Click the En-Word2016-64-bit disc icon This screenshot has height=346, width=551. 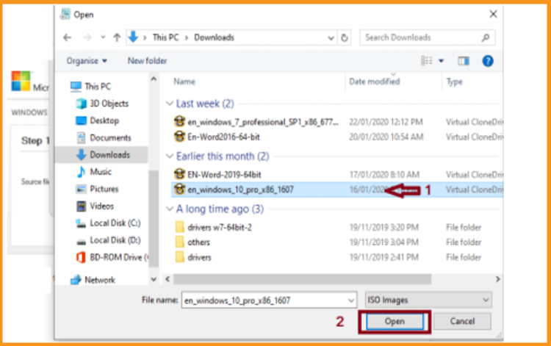(179, 137)
